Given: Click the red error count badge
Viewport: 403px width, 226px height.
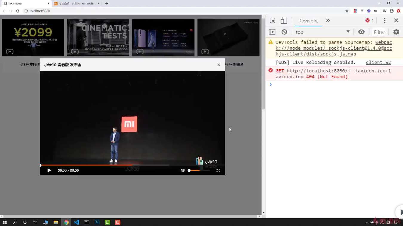Looking at the screenshot, I should click(x=370, y=21).
